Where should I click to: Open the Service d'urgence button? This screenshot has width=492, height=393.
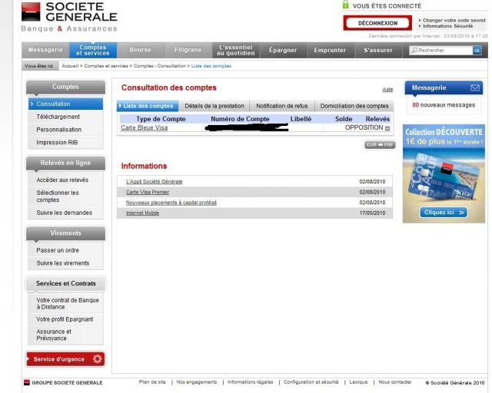tap(65, 358)
